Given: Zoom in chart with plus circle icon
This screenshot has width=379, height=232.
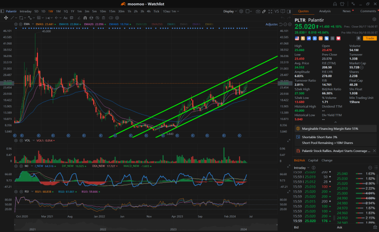Looking at the screenshot, I should (290, 25).
